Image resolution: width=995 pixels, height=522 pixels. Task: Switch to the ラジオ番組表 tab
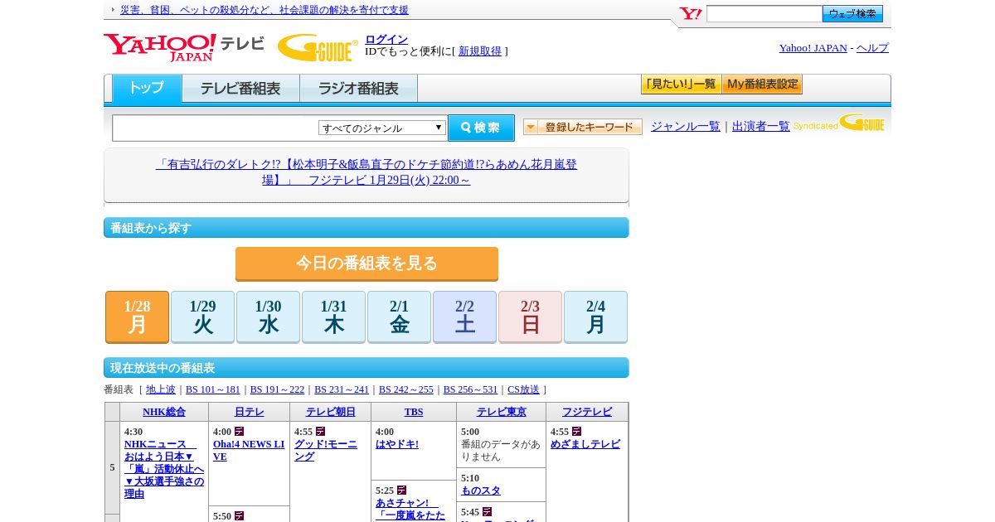click(358, 89)
